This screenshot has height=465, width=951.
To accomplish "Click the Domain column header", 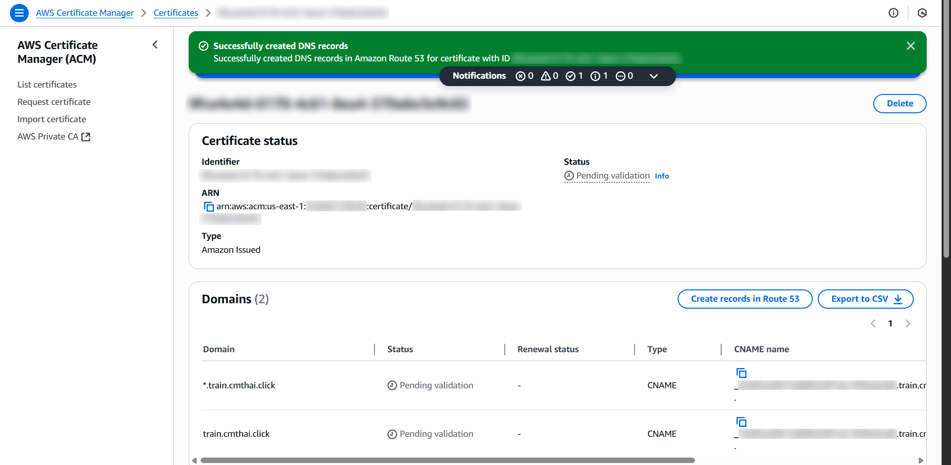I will (218, 349).
